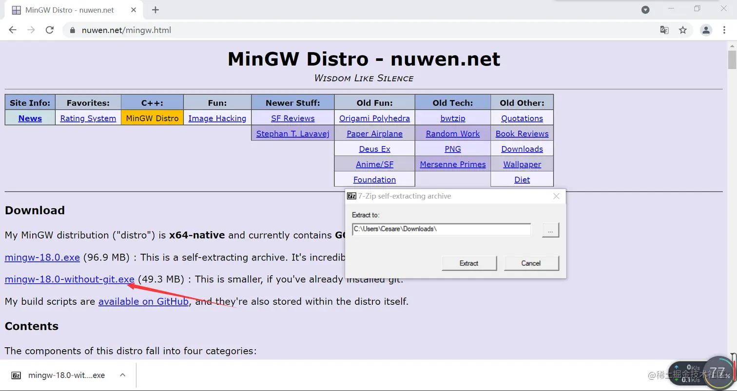Screen dimensions: 737x391
Task: Open the Deus Ex link
Action: tap(375, 149)
